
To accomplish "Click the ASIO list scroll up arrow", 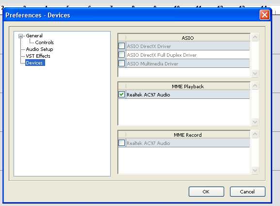I will coord(255,37).
